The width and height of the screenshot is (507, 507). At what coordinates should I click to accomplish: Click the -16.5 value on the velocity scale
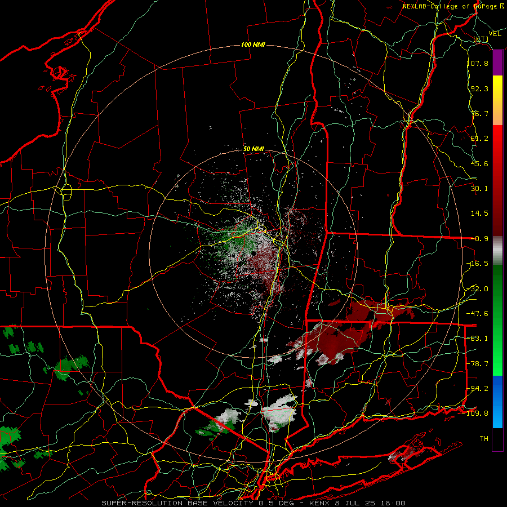pos(477,264)
